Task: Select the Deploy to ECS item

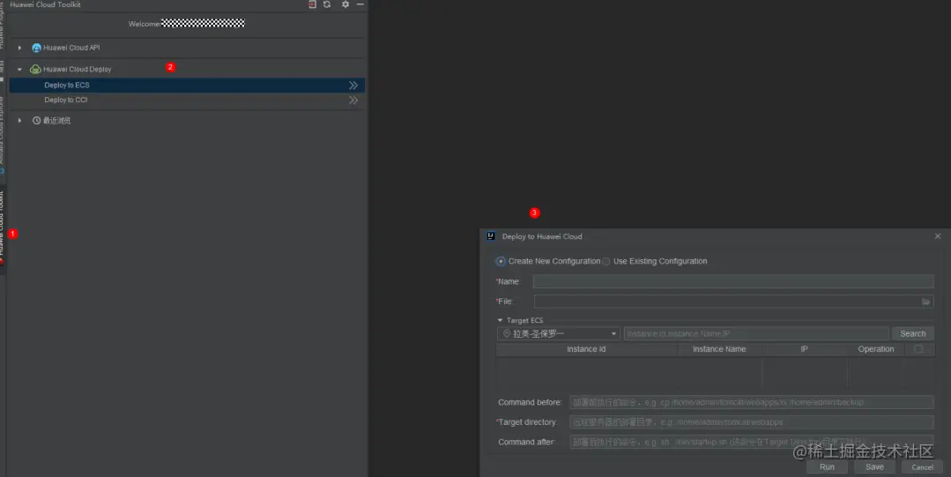Action: (x=187, y=86)
